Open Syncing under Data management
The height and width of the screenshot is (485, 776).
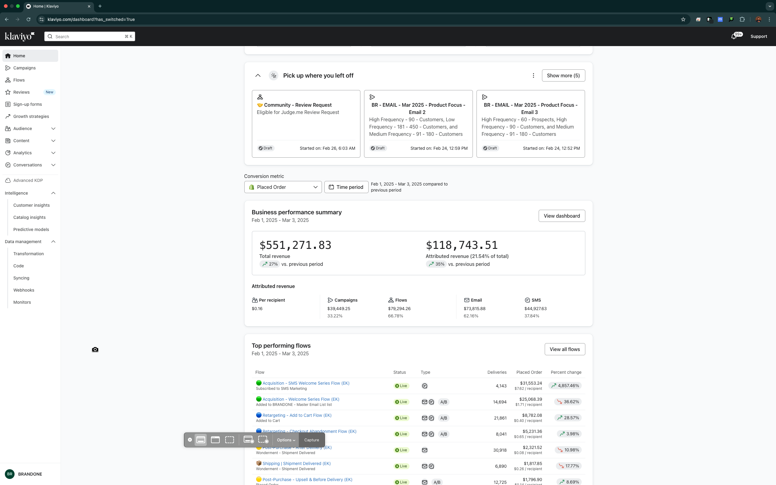[21, 278]
